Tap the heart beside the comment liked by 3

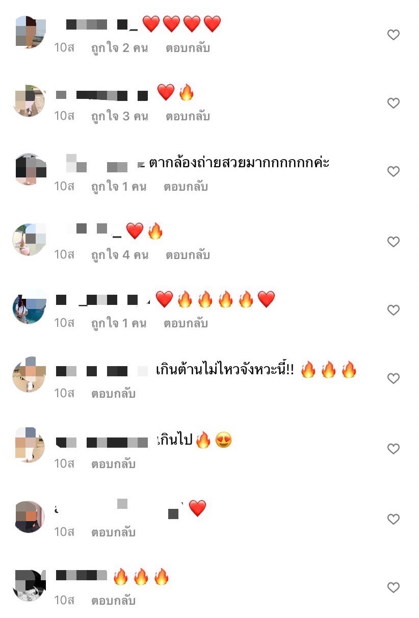pyautogui.click(x=393, y=103)
